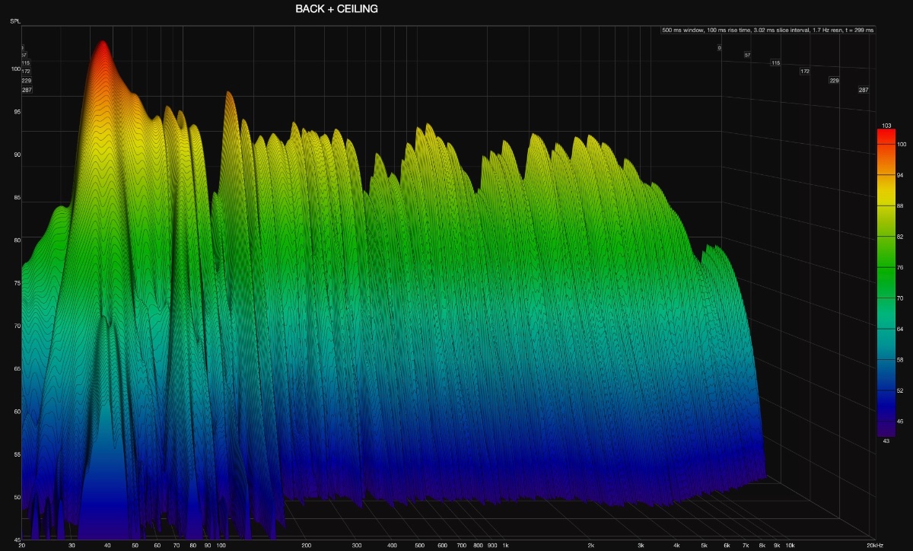Click the 200 label on the frequency axis
The image size is (913, 551).
(x=306, y=546)
